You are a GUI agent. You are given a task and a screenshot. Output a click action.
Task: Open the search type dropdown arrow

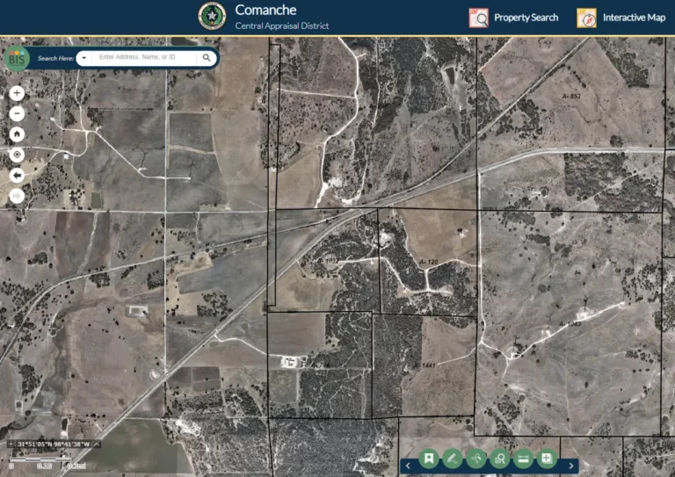[83, 58]
